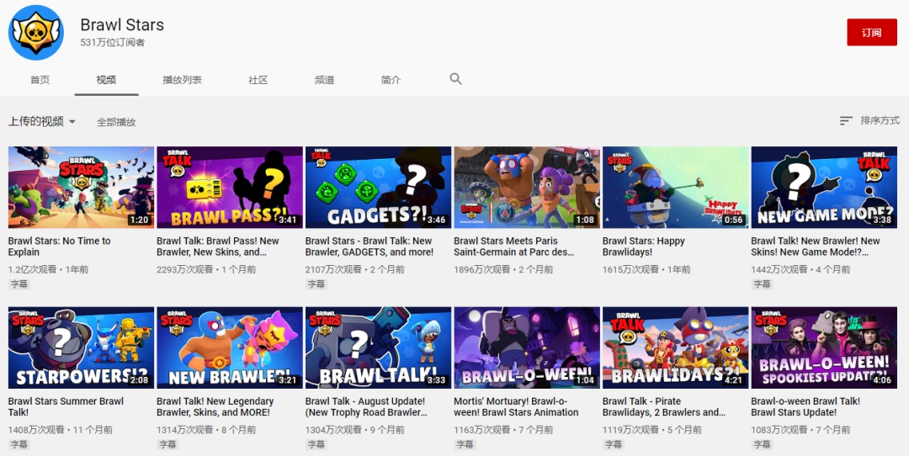Viewport: 909px width, 456px height.
Task: Open the 首页 home tab
Action: click(x=40, y=80)
